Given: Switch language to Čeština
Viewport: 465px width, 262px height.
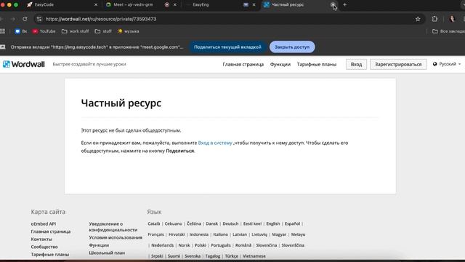Looking at the screenshot, I should click(x=194, y=223).
